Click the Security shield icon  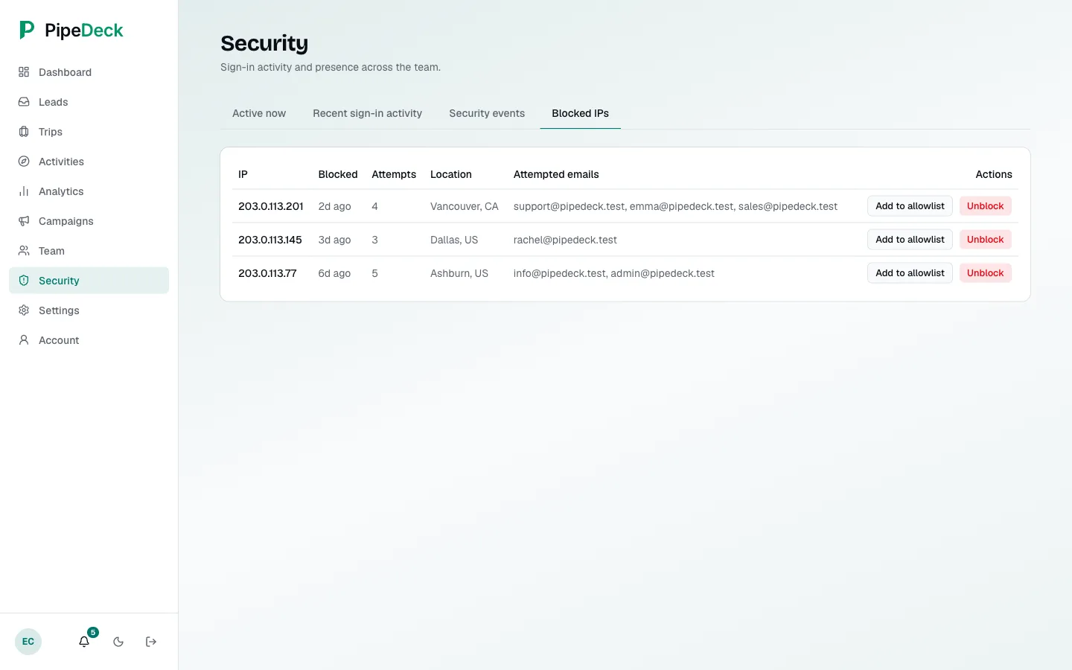(24, 281)
